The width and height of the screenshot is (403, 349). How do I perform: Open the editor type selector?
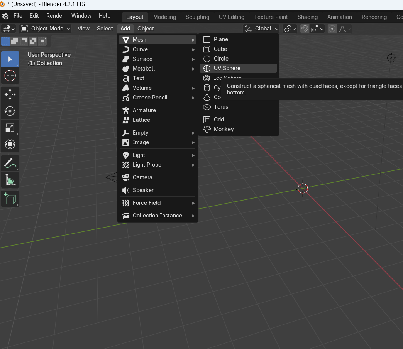[x=9, y=29]
